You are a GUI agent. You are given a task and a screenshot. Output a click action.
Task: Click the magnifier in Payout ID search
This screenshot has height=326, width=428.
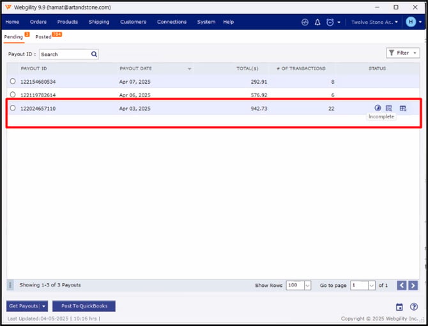(94, 54)
